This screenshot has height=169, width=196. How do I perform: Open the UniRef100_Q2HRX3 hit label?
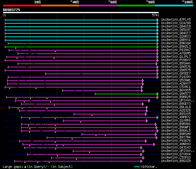tap(176, 36)
